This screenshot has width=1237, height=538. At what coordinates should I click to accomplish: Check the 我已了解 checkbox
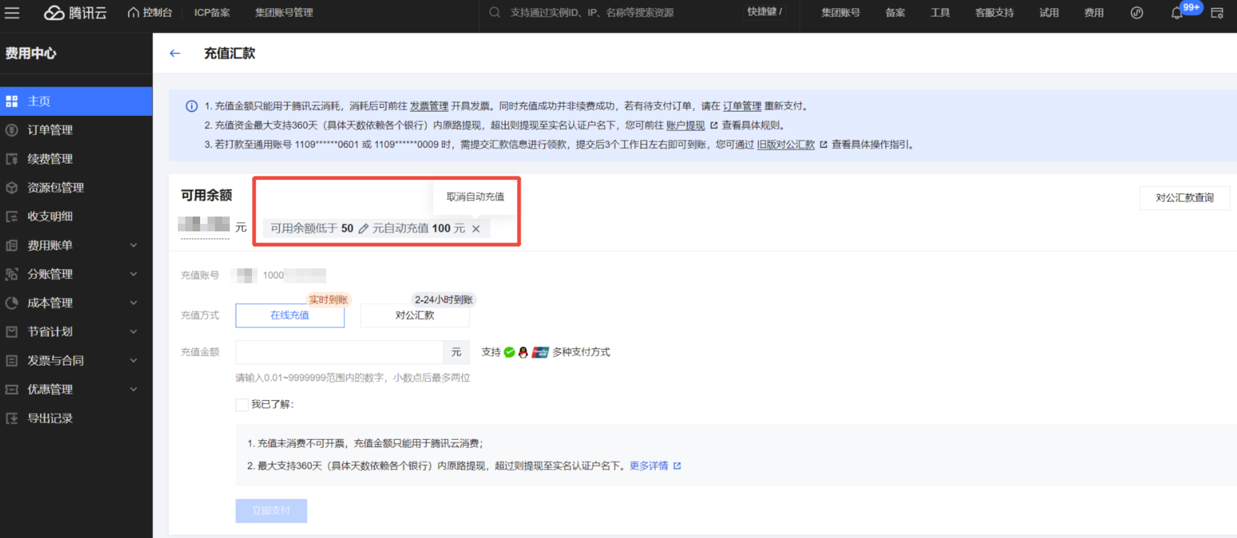pos(242,405)
